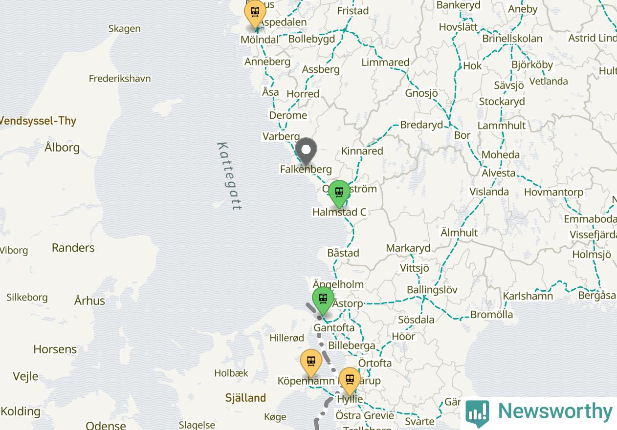Image resolution: width=617 pixels, height=430 pixels.
Task: Click the Halmstad C station label
Action: point(339,212)
